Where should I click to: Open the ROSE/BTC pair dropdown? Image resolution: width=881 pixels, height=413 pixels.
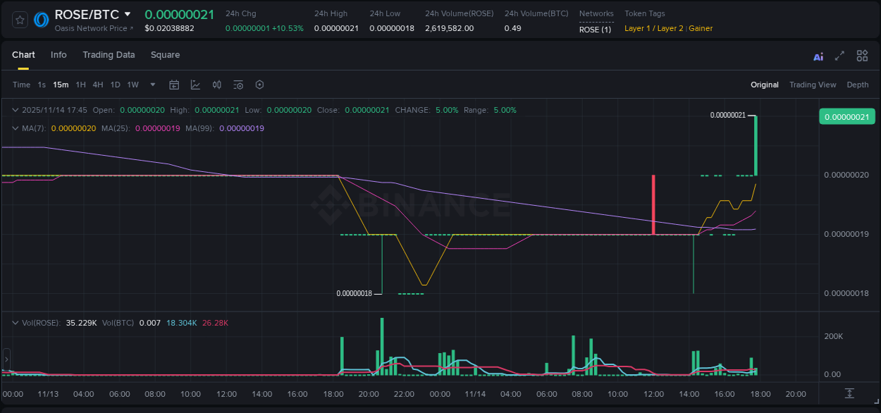(128, 13)
